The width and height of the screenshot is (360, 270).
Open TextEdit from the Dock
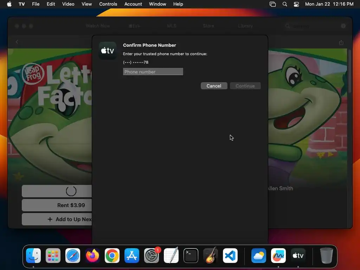(171, 256)
